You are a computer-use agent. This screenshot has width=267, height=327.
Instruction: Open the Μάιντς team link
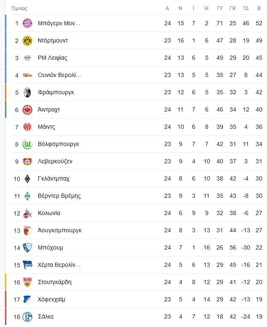pos(47,127)
